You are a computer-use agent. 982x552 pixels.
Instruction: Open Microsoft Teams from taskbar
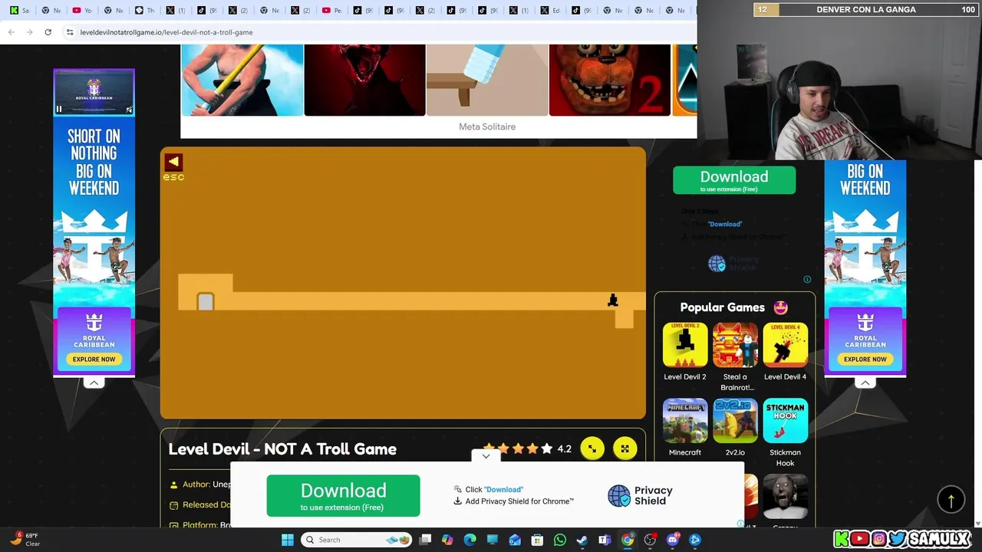(x=605, y=540)
